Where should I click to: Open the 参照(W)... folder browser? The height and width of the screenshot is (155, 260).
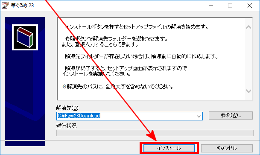231,115
